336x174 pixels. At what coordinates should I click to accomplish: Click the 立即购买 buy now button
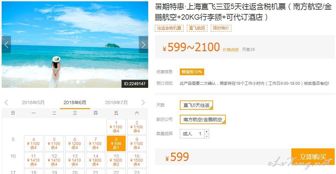click(313, 157)
